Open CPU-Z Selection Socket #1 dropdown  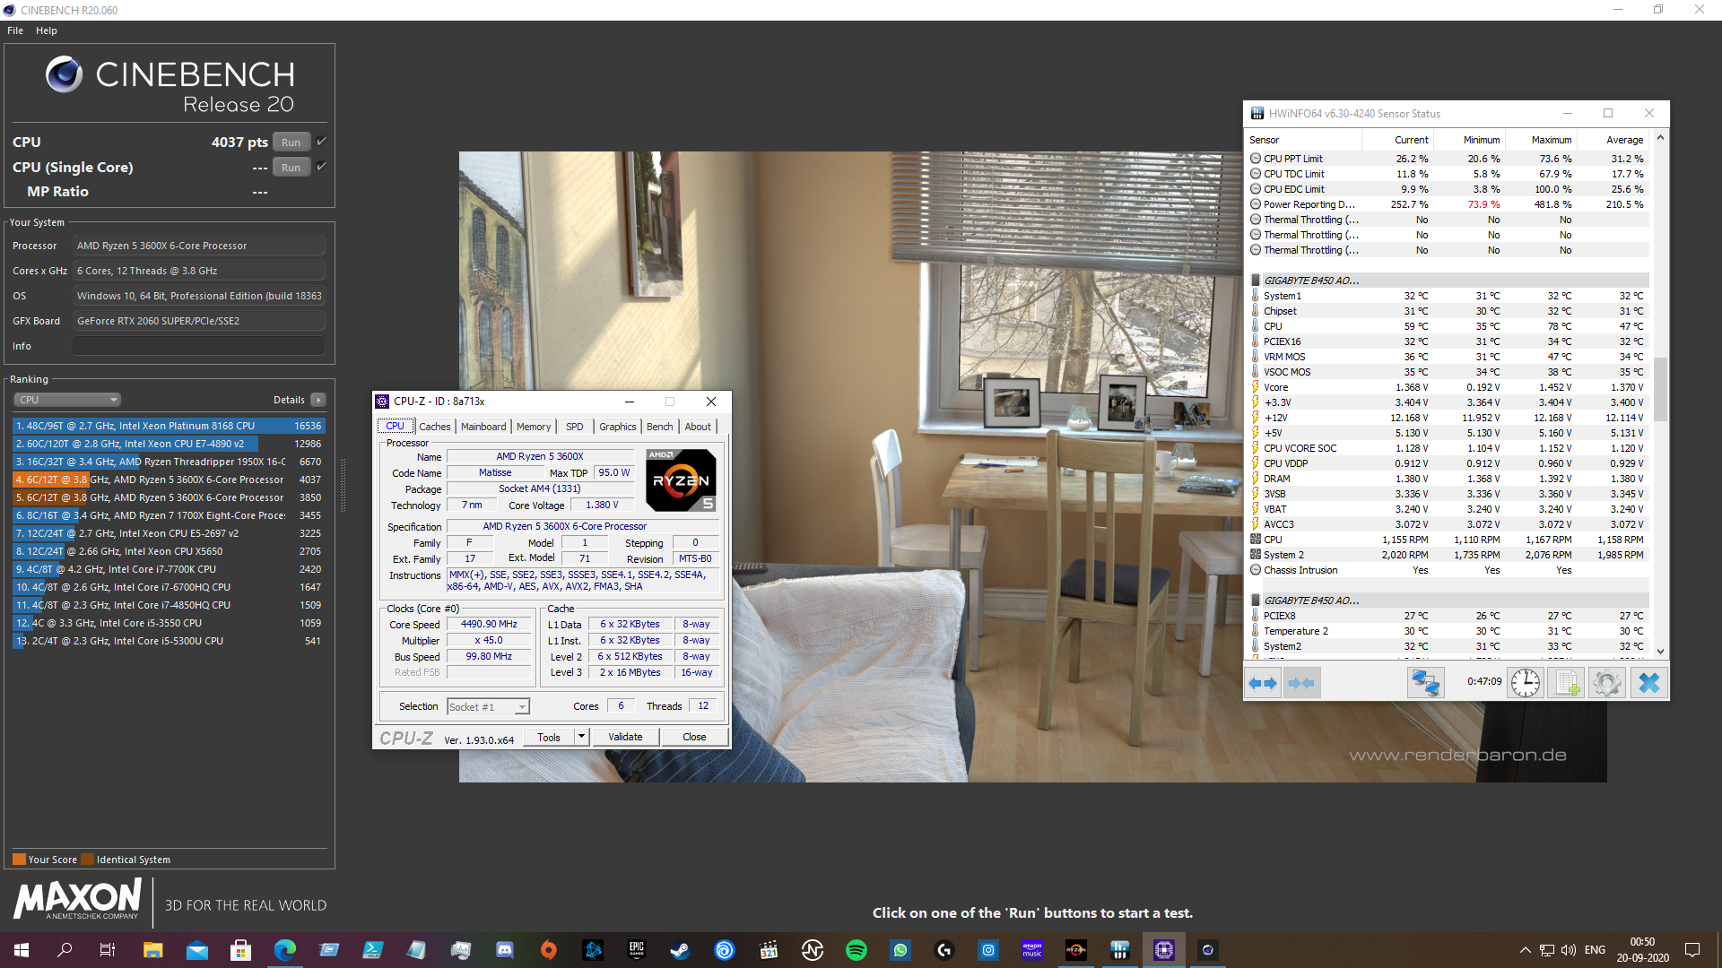(489, 707)
